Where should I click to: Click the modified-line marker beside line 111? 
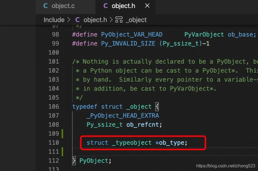click(x=62, y=152)
